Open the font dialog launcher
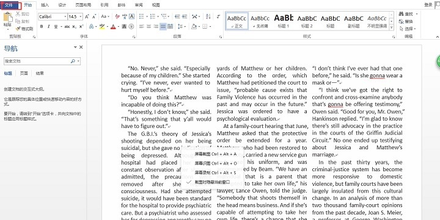 click(x=134, y=37)
